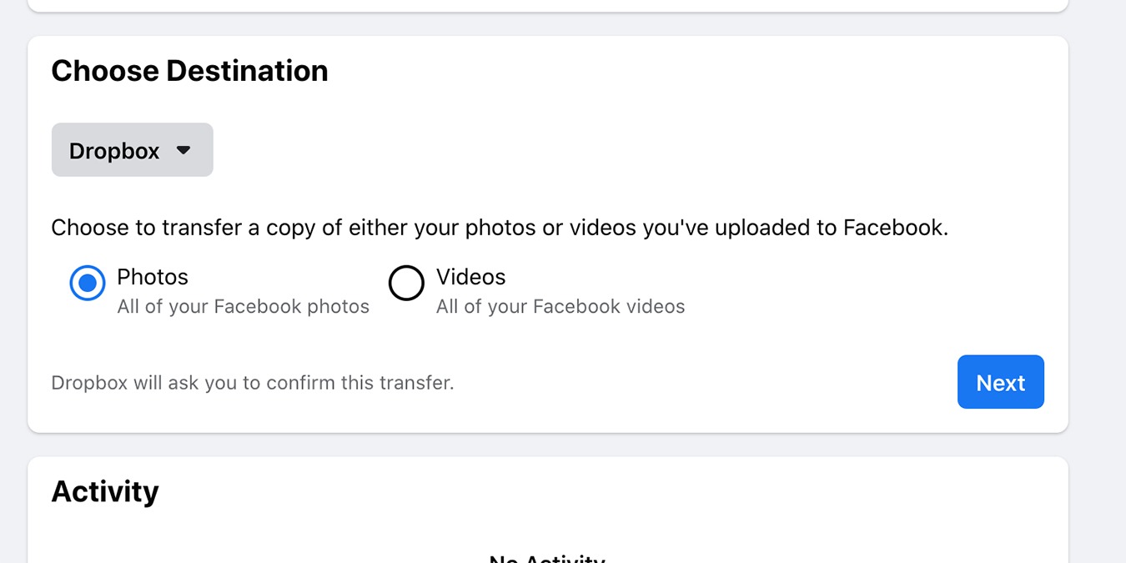Viewport: 1126px width, 563px height.
Task: Click the Photos option label text
Action: 153,276
